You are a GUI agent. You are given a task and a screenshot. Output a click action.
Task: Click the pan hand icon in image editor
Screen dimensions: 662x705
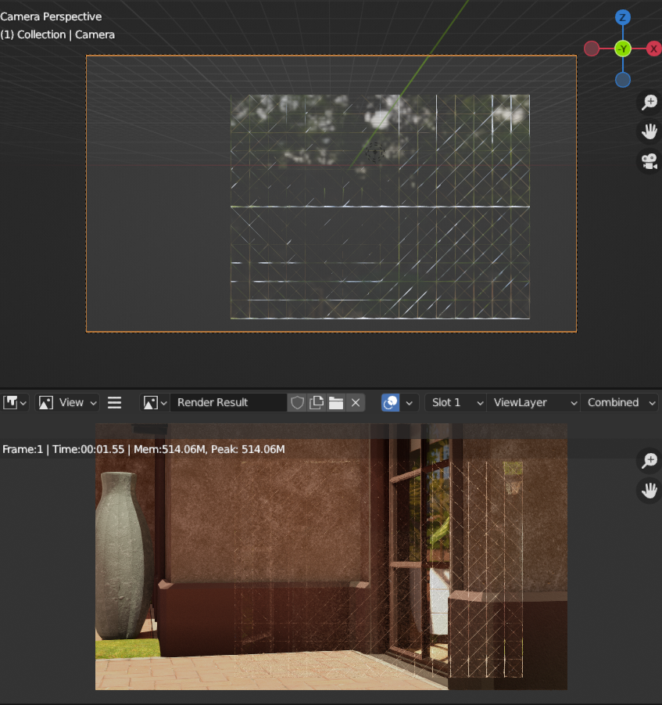[649, 491]
